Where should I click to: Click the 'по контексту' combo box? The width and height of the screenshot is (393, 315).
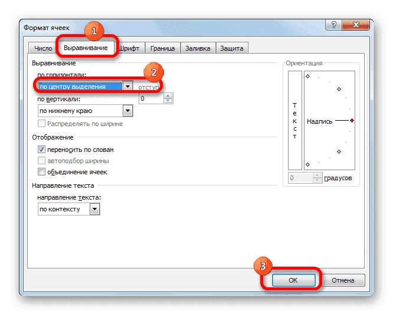68,209
